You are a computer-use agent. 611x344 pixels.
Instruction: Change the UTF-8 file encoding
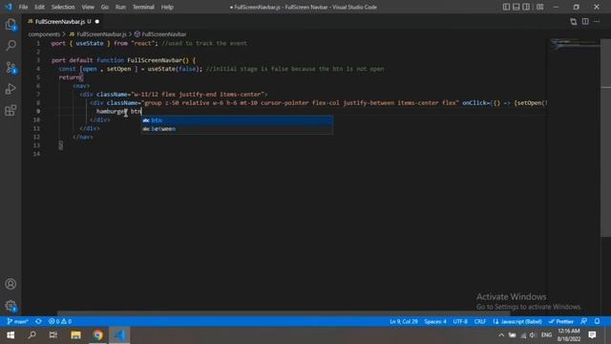[x=460, y=322]
